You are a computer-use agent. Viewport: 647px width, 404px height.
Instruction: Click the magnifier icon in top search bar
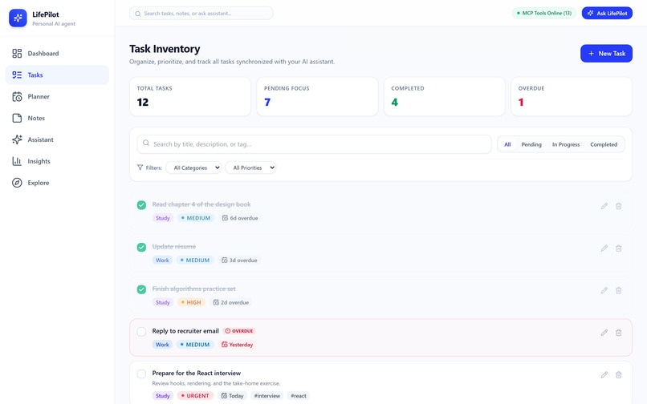click(138, 14)
